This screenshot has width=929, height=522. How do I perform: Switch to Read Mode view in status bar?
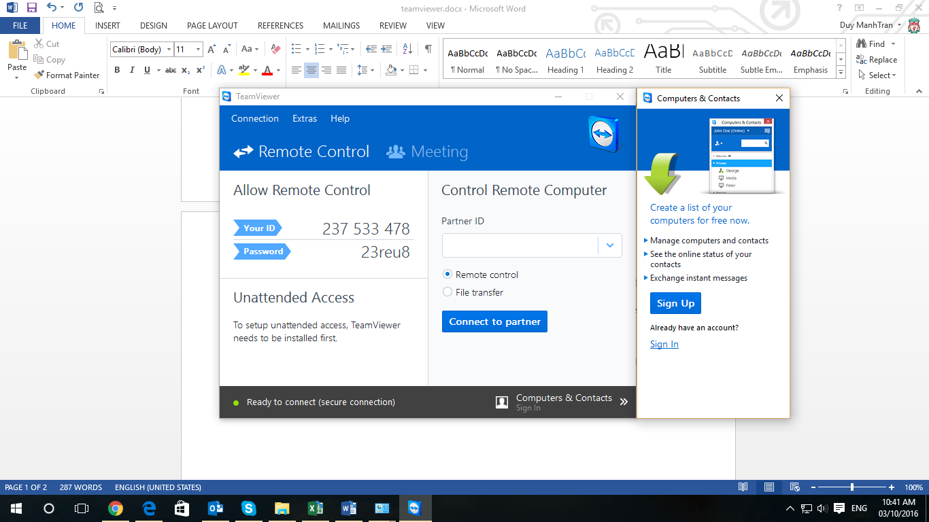pyautogui.click(x=744, y=487)
